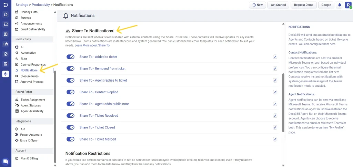Click the Request Demo button
The height and width of the screenshot is (167, 353).
tap(303, 5)
